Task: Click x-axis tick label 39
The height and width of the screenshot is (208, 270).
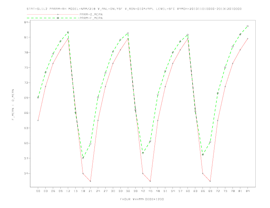Action: pos(135,191)
